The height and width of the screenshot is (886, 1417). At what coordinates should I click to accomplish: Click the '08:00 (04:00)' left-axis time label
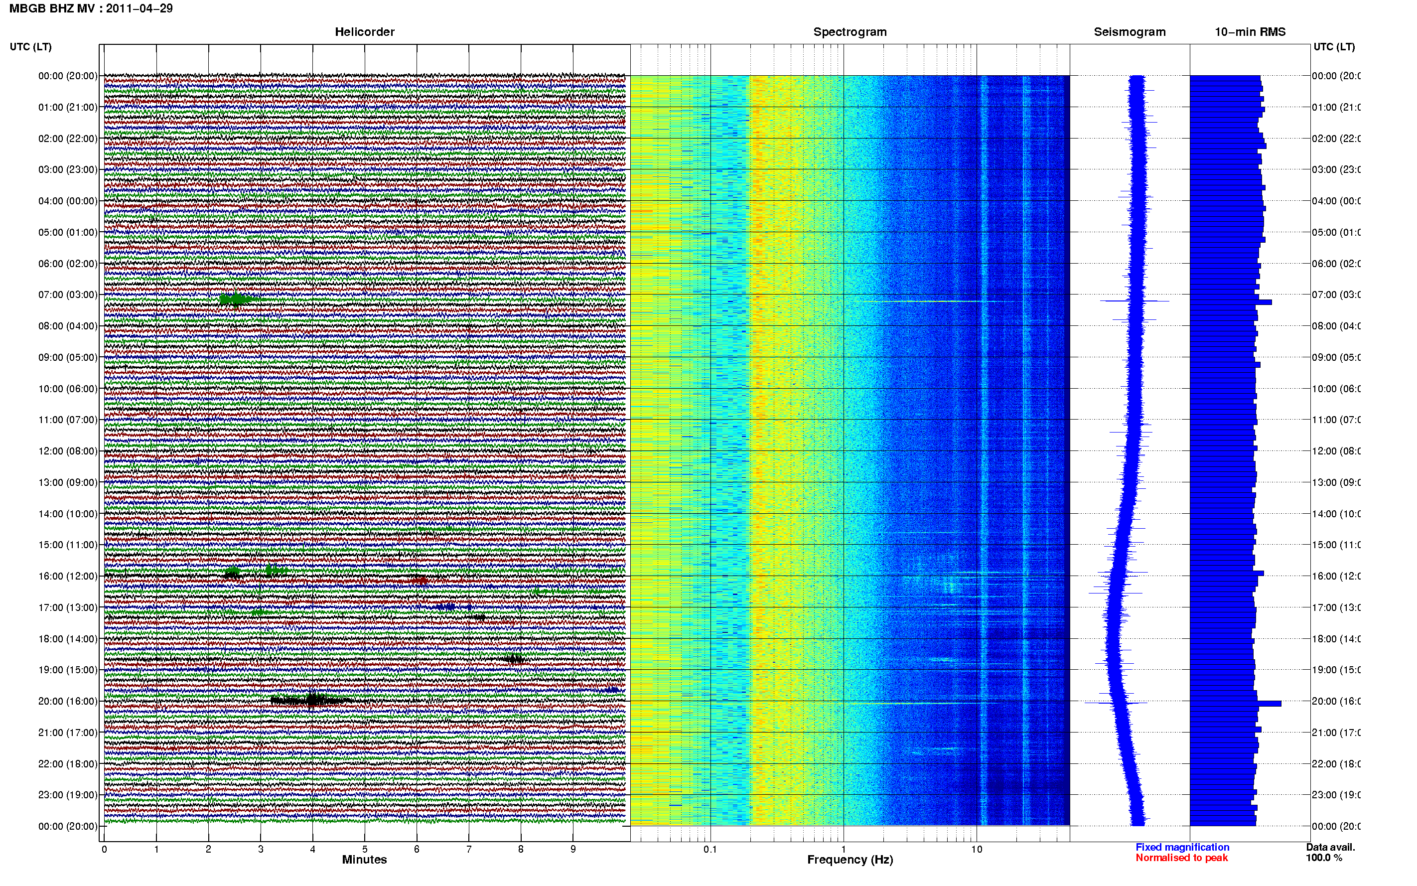pos(68,326)
